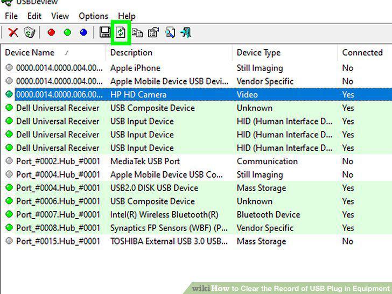Sort by the Device Name column header
Screen dimensions: 392x294
[30, 53]
